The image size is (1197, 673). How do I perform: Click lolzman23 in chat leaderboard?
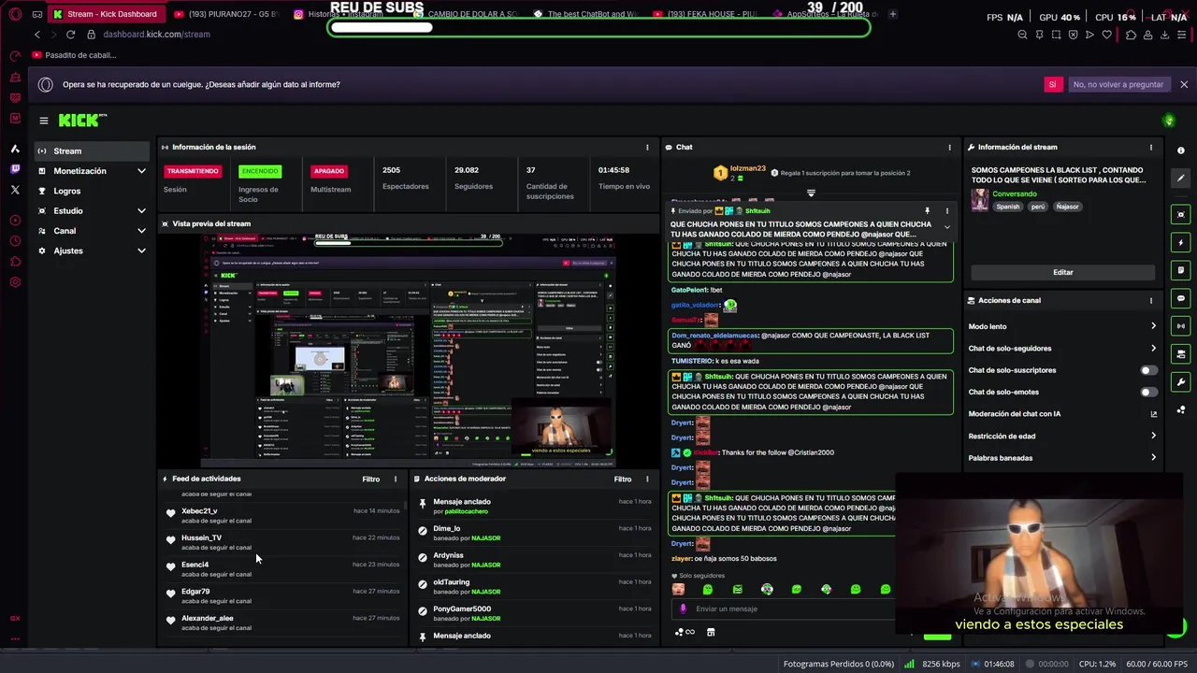pyautogui.click(x=748, y=169)
